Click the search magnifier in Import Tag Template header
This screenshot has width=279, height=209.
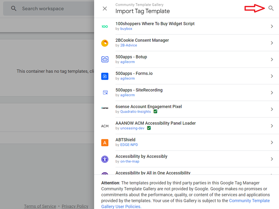click(271, 8)
